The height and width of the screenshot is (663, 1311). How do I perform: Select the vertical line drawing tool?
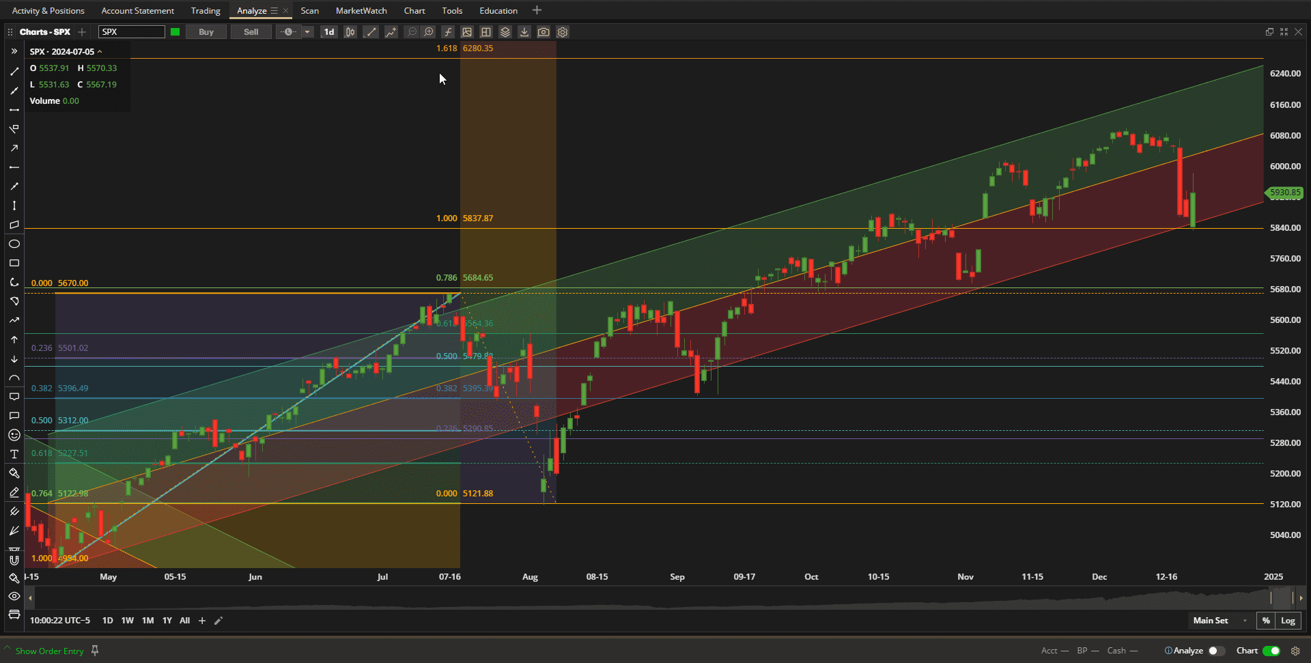coord(14,206)
